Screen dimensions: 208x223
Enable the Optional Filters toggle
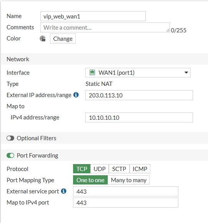coord(10,138)
